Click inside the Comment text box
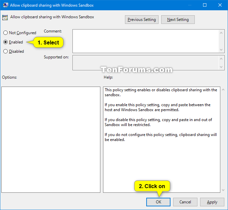Image resolution: width=228 pixels, height=210 pixels. point(146,41)
